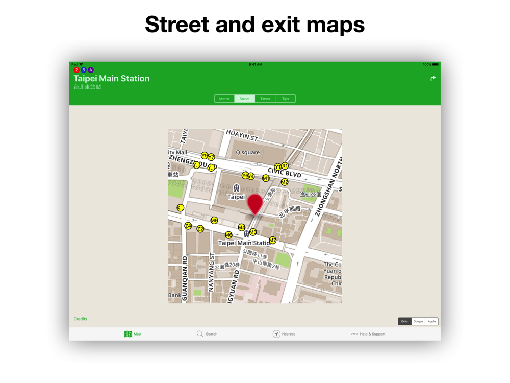Viewport: 510px width, 383px height.
Task: Open the Map tab in bottom bar
Action: point(133,334)
